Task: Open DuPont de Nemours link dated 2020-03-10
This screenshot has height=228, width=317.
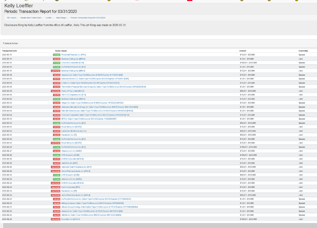Action: [x=73, y=67]
